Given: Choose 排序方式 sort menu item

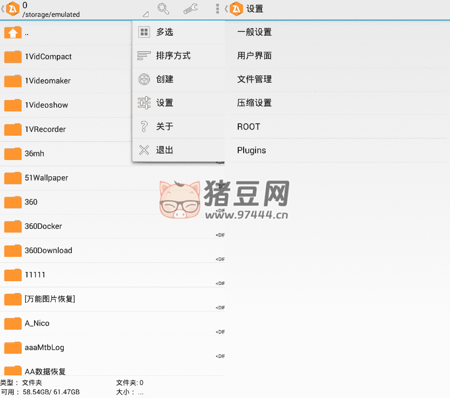Looking at the screenshot, I should pos(178,56).
